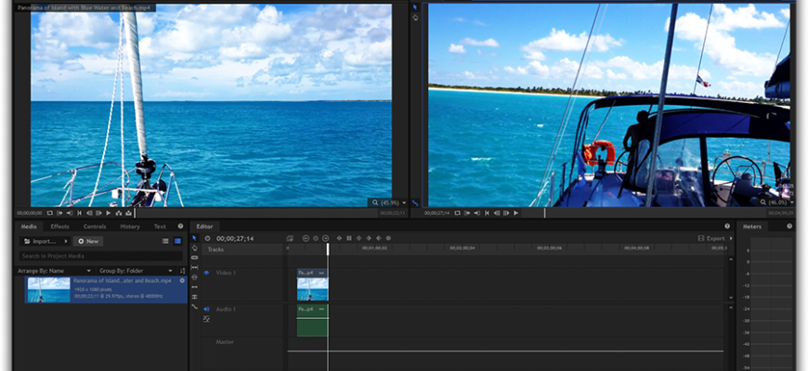Select the Meters tab
The height and width of the screenshot is (371, 808).
pos(752,226)
